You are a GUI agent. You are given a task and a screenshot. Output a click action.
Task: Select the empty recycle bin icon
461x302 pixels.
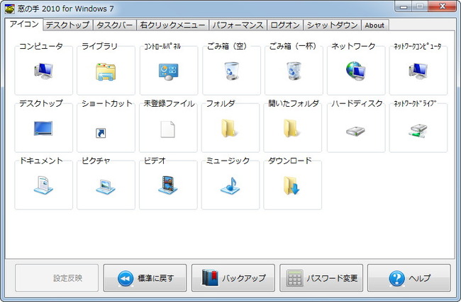[x=230, y=70]
